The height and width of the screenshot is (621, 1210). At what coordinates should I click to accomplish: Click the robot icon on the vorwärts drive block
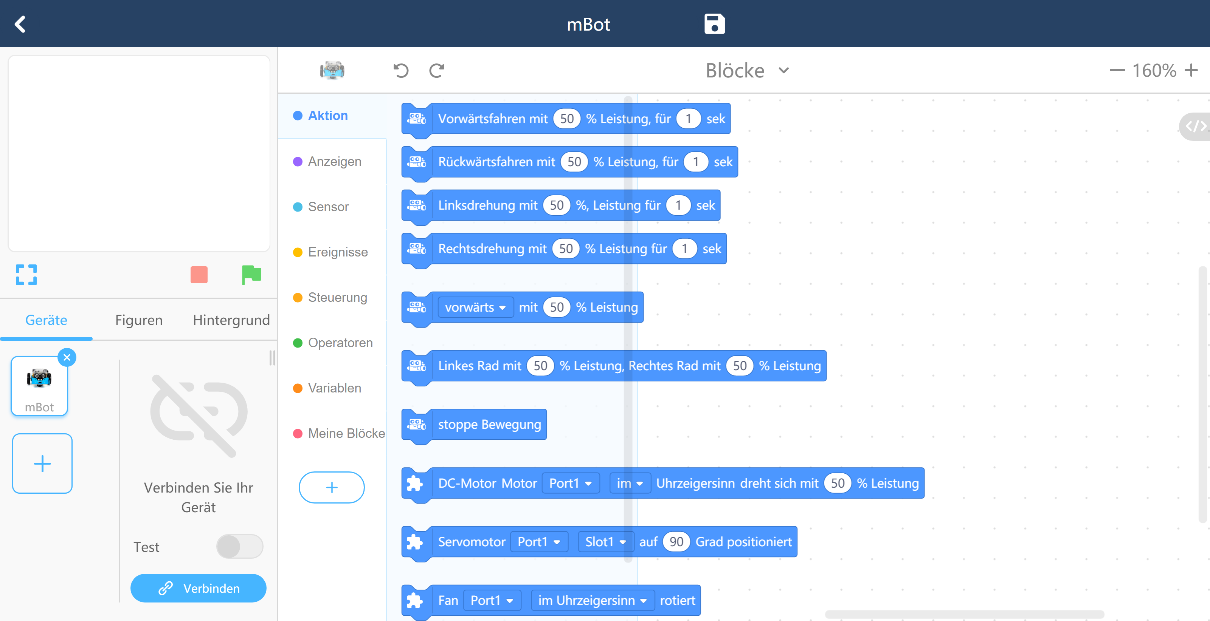pos(417,307)
